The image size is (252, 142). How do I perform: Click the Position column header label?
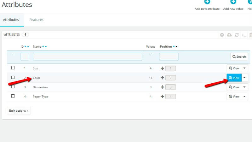[x=166, y=46]
